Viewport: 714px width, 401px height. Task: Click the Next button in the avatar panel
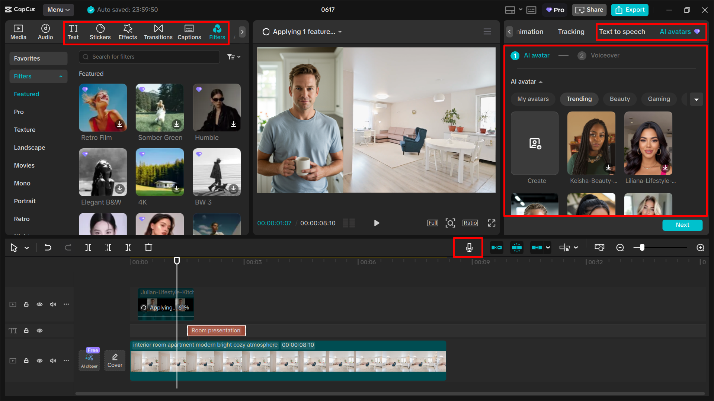[682, 225]
